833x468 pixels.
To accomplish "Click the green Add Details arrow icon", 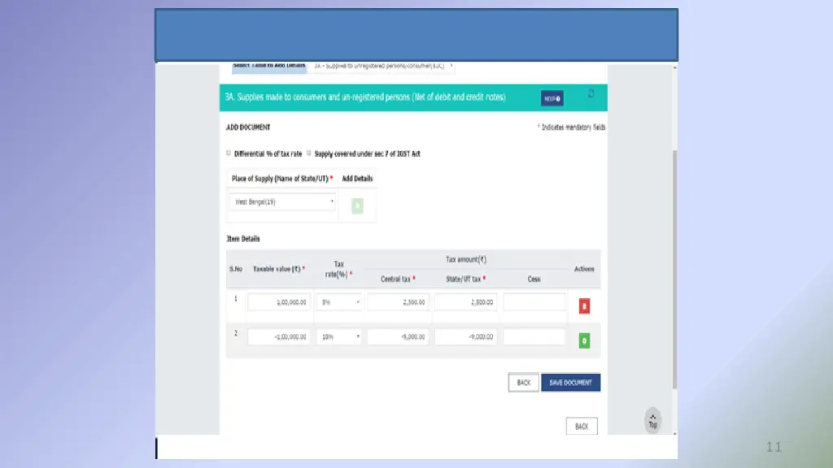I will pos(357,206).
